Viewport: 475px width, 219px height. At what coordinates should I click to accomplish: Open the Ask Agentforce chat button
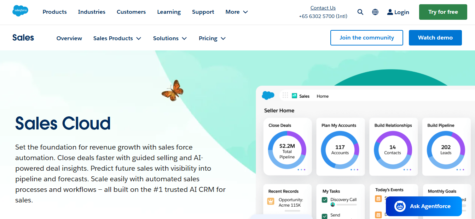424,206
